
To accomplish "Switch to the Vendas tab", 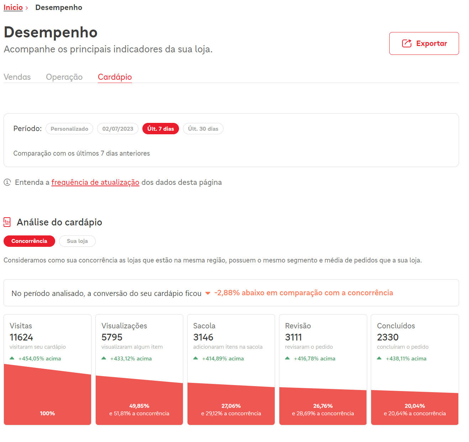I will (x=17, y=77).
